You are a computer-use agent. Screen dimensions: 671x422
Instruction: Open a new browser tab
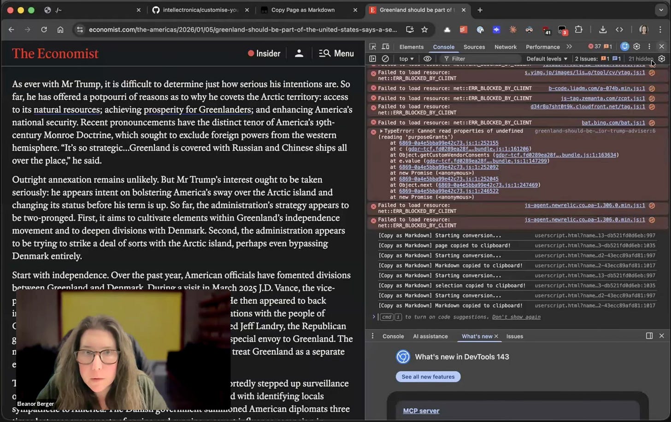[x=480, y=10]
